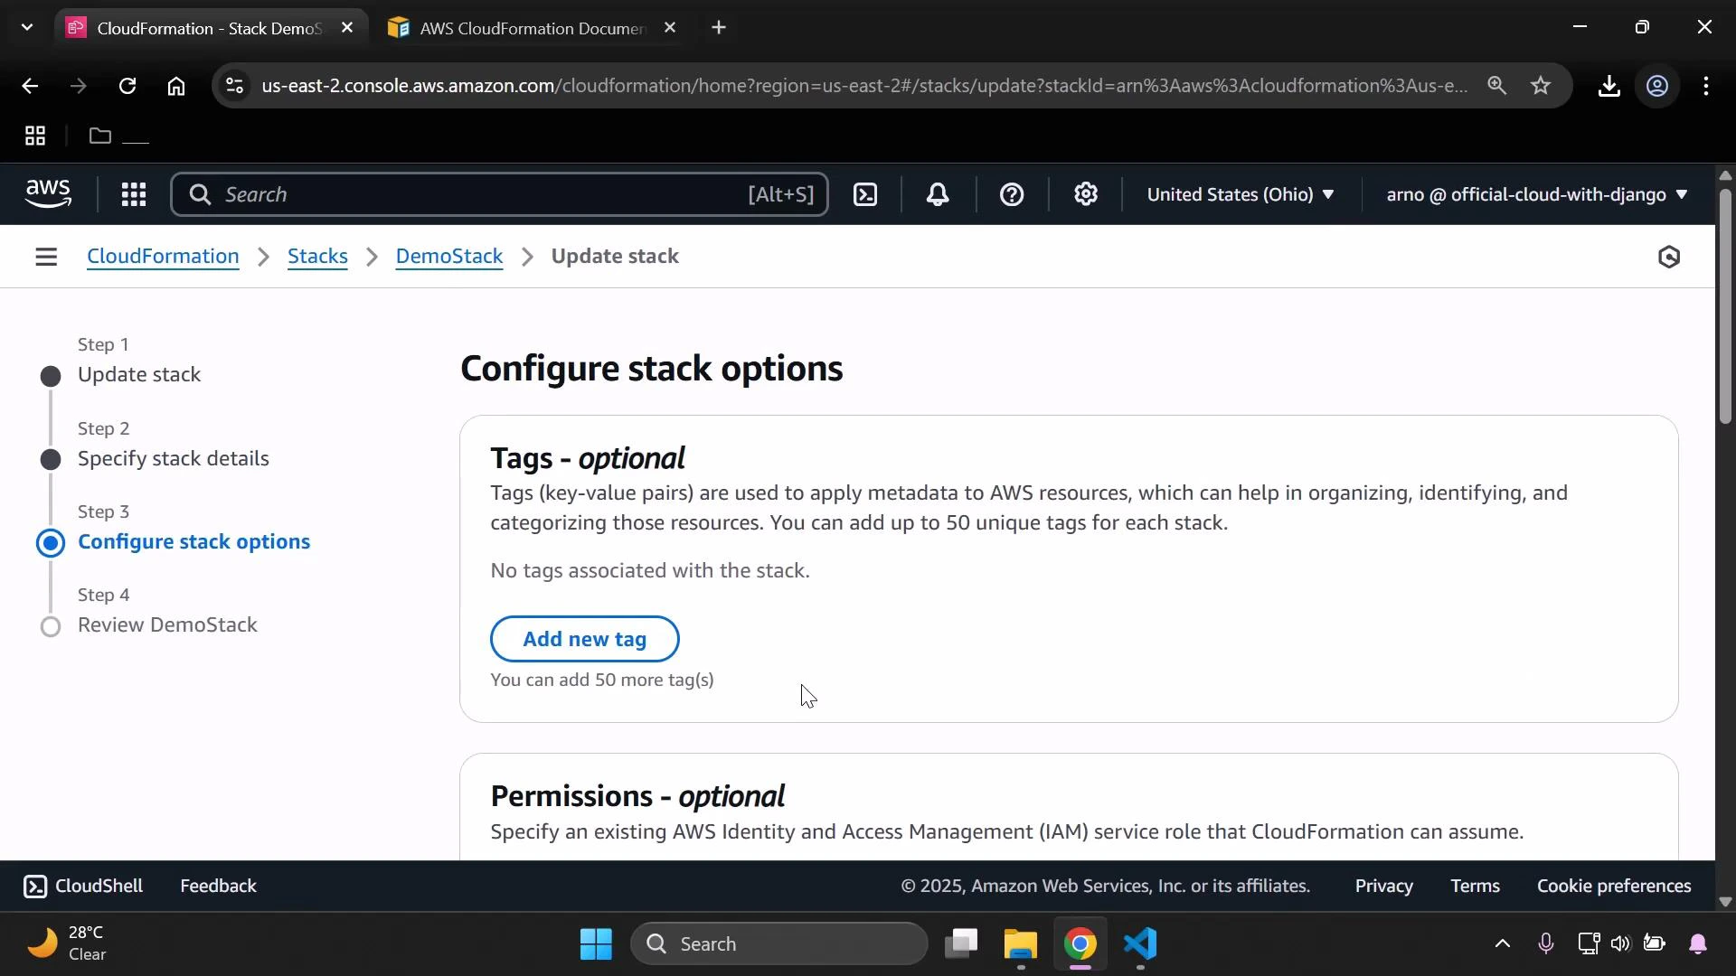Open the Cookie preferences link

1614,886
